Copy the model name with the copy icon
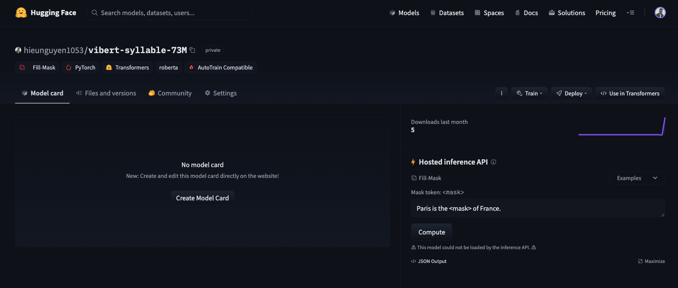 (x=192, y=50)
